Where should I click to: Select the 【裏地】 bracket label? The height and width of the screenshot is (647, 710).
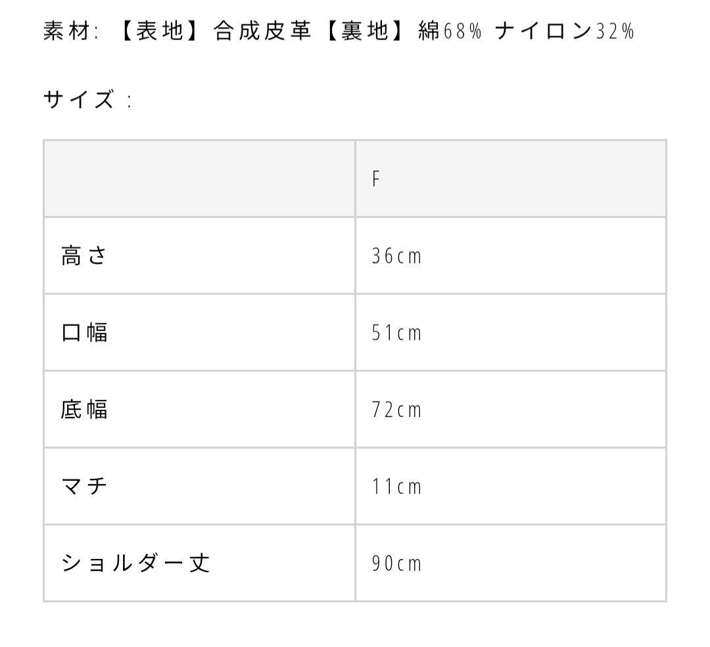pyautogui.click(x=364, y=32)
